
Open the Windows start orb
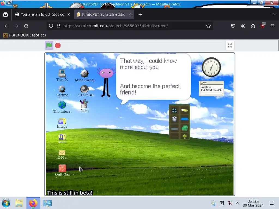pos(6,203)
